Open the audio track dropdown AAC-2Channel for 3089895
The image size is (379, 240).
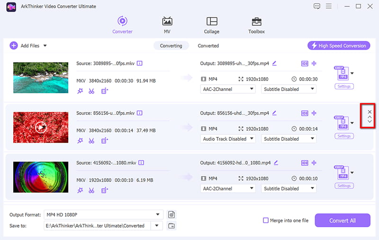[228, 89]
